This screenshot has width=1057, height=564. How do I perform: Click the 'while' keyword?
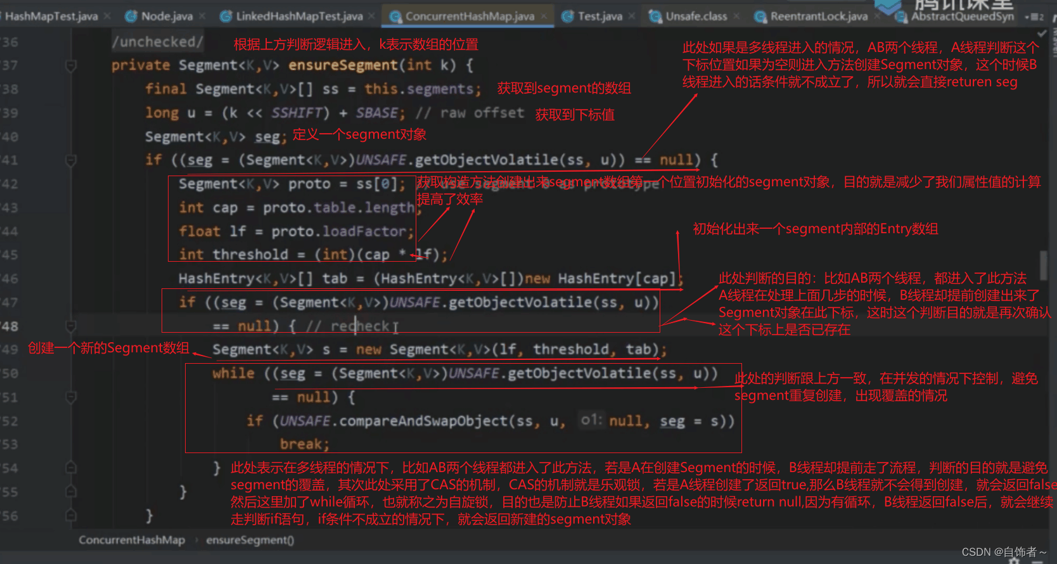(x=233, y=373)
